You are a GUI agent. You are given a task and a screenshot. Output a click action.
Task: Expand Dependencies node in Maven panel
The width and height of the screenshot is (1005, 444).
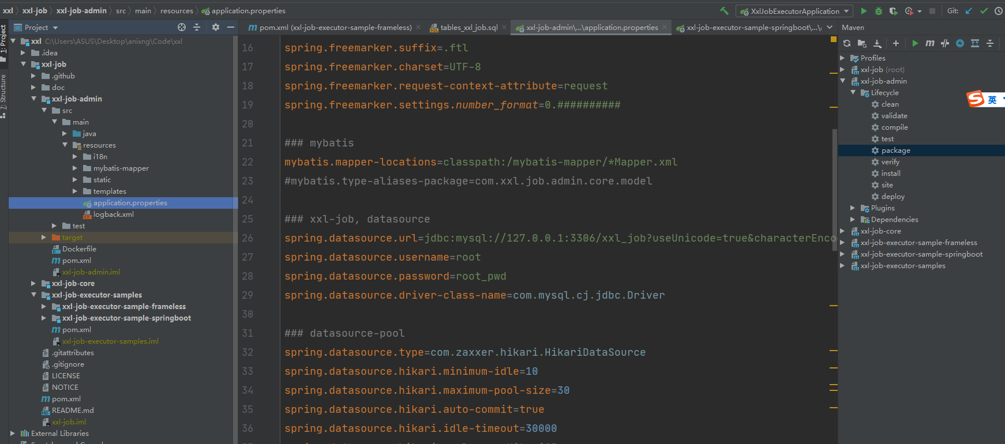coord(853,219)
